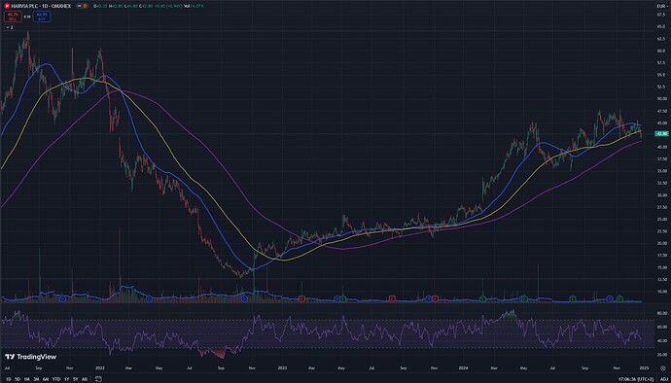Image resolution: width=671 pixels, height=383 pixels.
Task: Expand the collapsed indicators legend showing 2
Action: pos(9,27)
